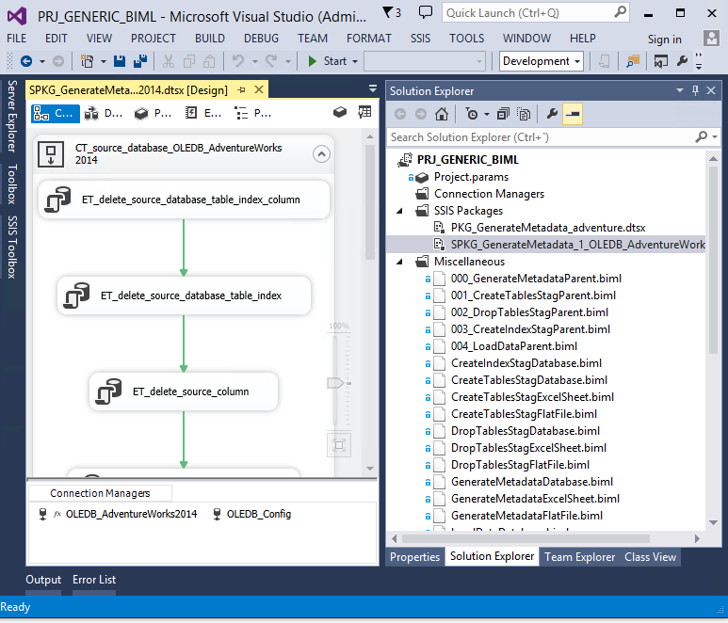Switch to the Team Explorer tab
Viewport: 728px width, 623px height.
pyautogui.click(x=579, y=557)
